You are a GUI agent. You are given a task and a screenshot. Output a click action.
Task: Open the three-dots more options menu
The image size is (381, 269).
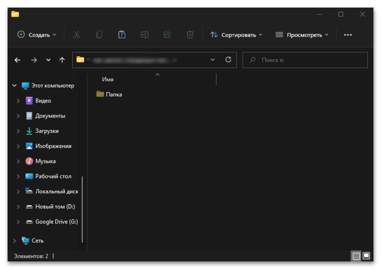click(x=348, y=35)
